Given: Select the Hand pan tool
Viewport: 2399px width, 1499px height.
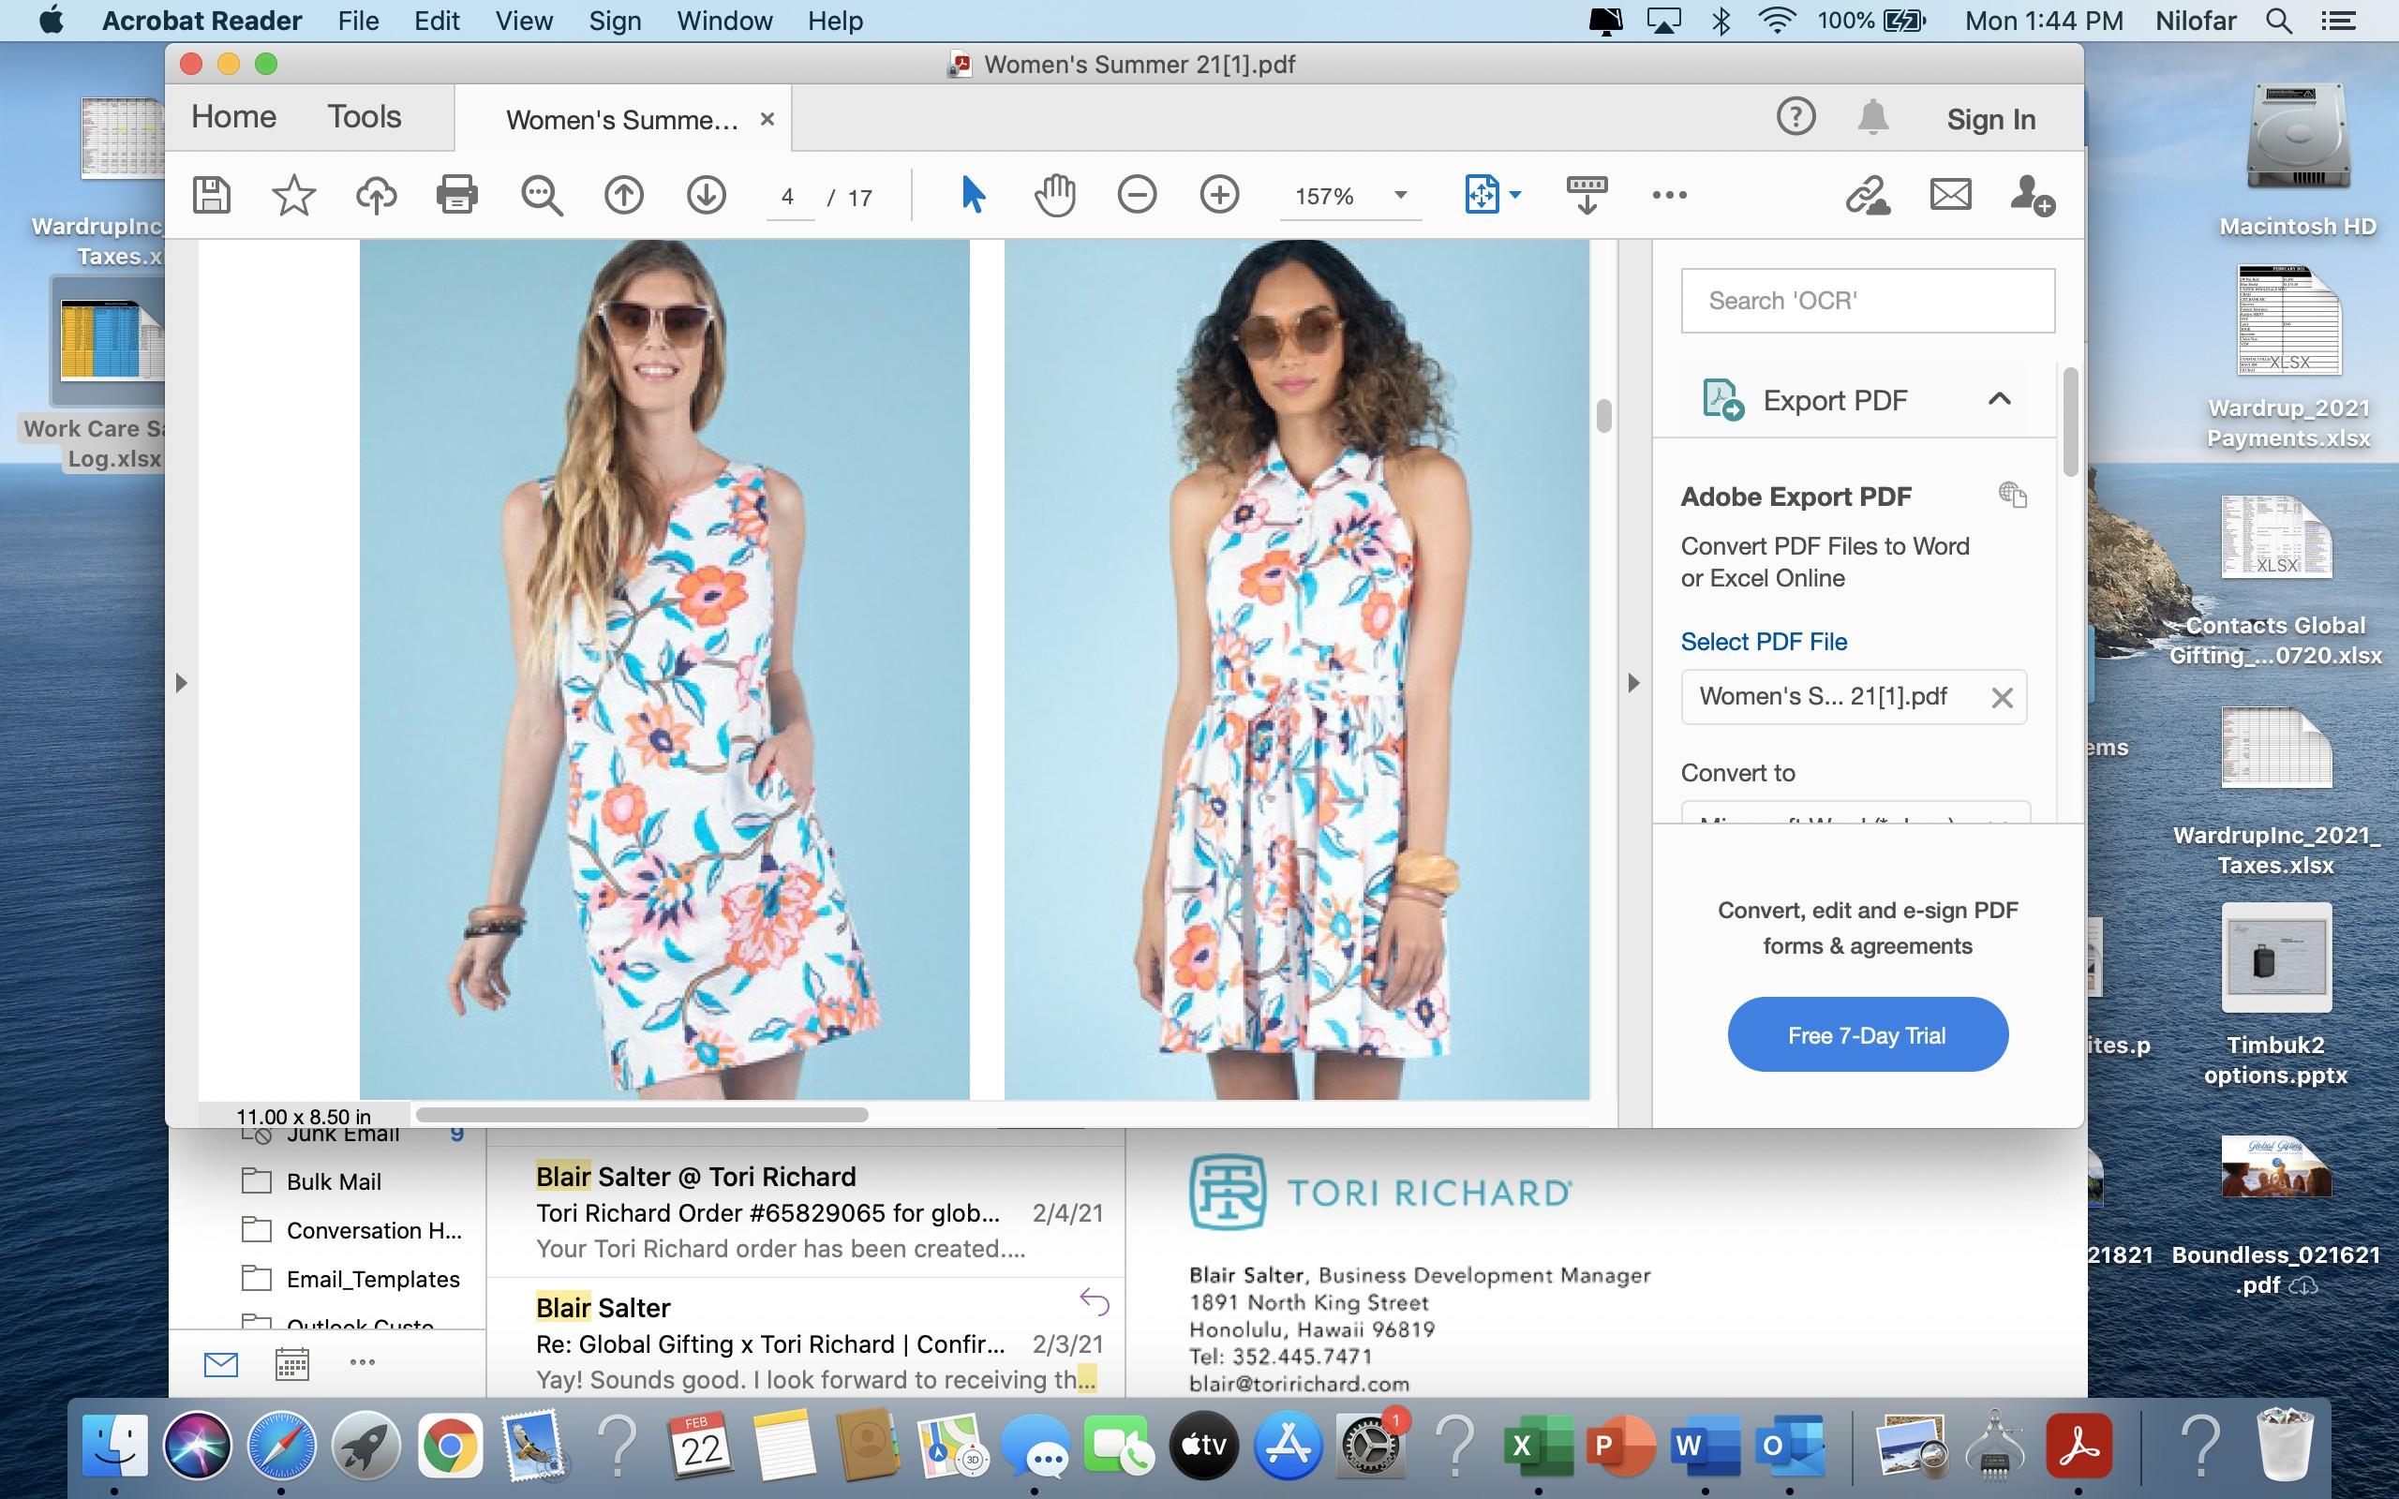Looking at the screenshot, I should click(1055, 195).
